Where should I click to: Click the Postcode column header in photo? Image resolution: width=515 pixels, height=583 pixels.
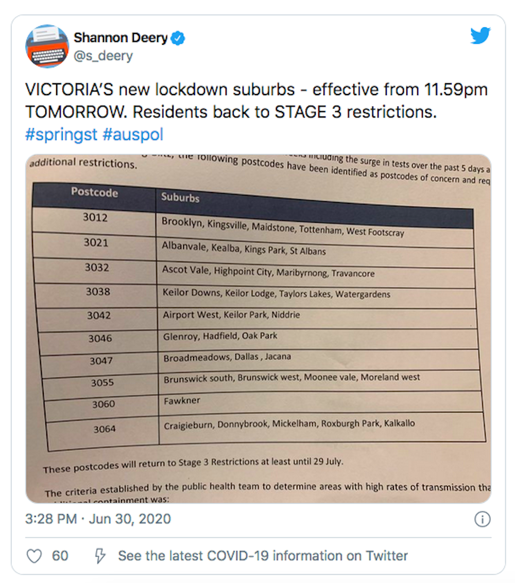point(94,192)
